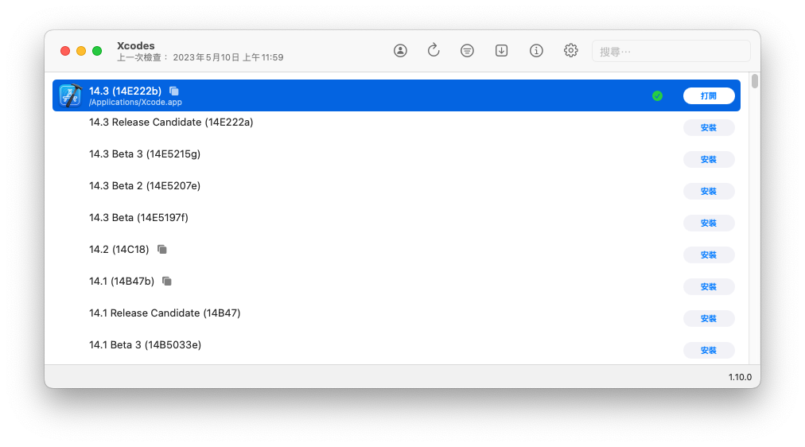Select row 14.1 Beta 3 (14B5033e)
Viewport: 805px width, 447px height.
[x=396, y=349]
